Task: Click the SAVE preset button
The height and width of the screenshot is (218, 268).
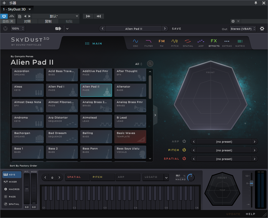Action: click(x=176, y=29)
